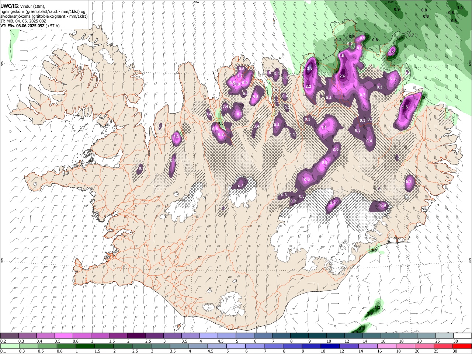This screenshot has height=354, width=472.
Task: Click the "slydda/snjókoma" legend description line
Action: click(x=44, y=16)
